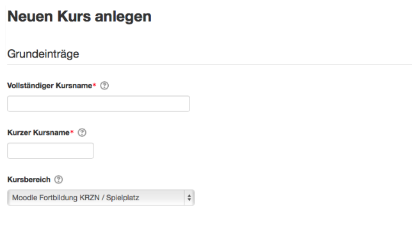Click the Kursbereich label text
The width and height of the screenshot is (416, 245).
tap(29, 180)
